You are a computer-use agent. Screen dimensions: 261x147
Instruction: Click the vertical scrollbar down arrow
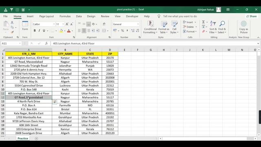click(x=259, y=135)
